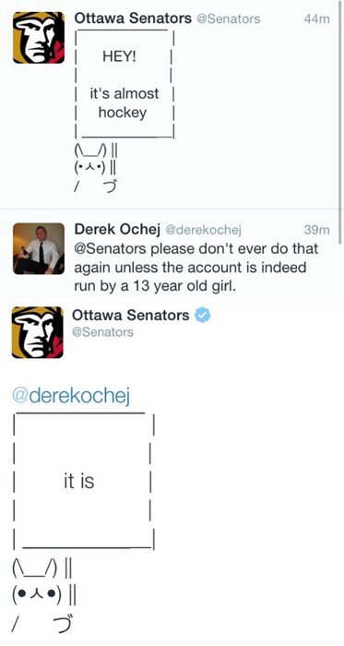Click the Ottawa Senators name in reply
Image resolution: width=344 pixels, height=646 pixels.
coord(130,316)
